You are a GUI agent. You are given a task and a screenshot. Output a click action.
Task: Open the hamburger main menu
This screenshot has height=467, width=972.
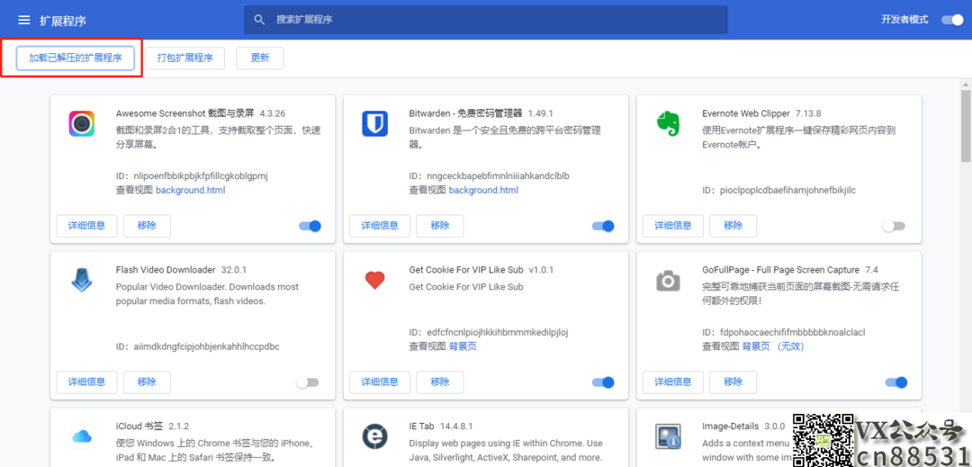tap(24, 21)
